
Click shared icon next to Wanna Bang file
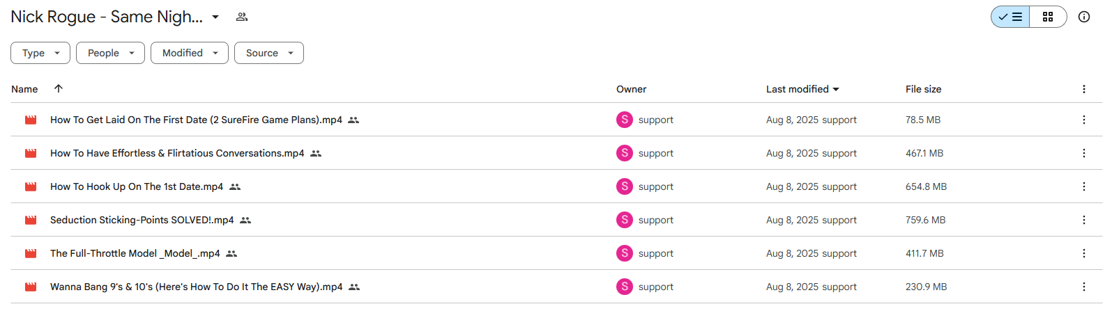[354, 287]
